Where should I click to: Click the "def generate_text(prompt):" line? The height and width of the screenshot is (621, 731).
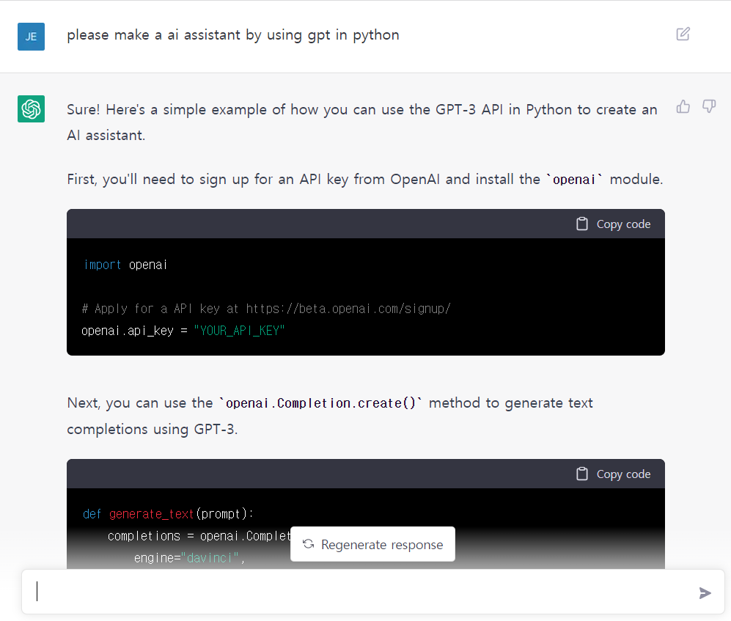pyautogui.click(x=168, y=514)
